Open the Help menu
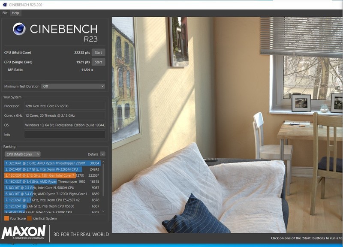This screenshot has width=343, height=247. pyautogui.click(x=15, y=13)
